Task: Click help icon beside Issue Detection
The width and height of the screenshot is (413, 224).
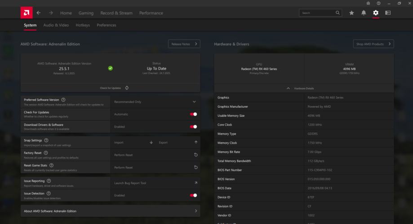Action: click(x=49, y=193)
